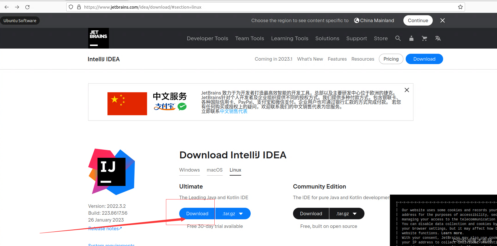View site security via padlock icon
The image size is (497, 246).
click(x=79, y=7)
